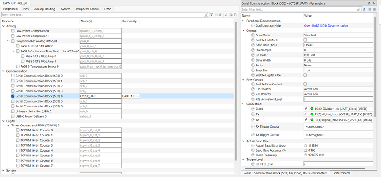Collapse the Programmable Analog (PASS) 0 tree node
This screenshot has width=381, height=177.
pos(8,41)
